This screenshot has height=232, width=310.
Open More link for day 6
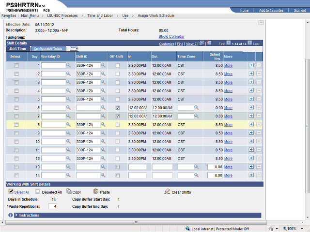coord(228,108)
